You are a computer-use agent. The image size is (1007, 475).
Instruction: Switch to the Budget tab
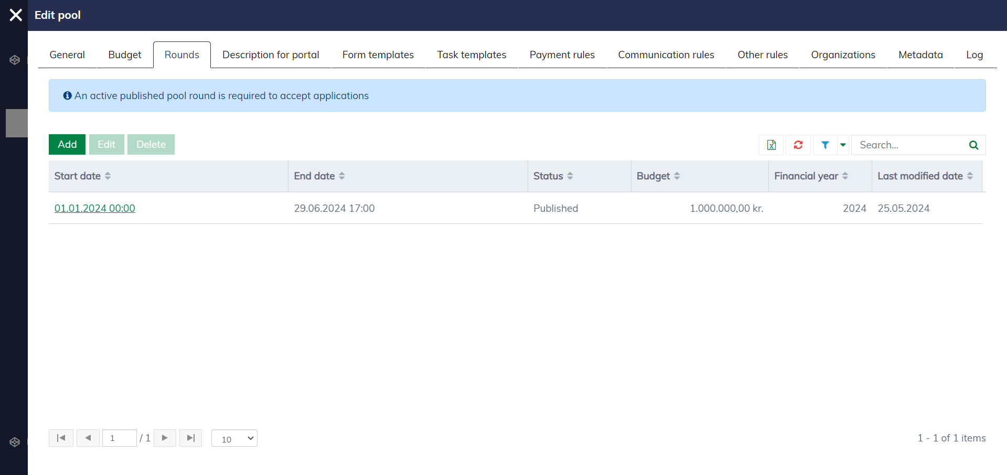point(125,55)
